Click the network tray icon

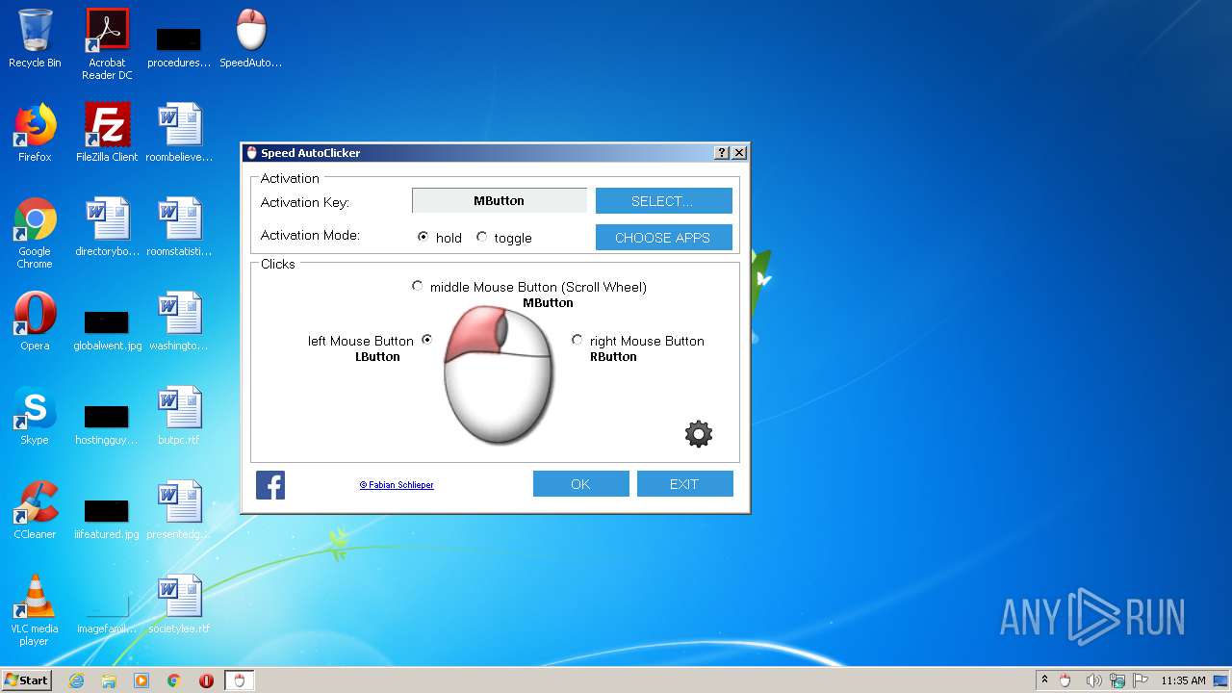(1117, 680)
